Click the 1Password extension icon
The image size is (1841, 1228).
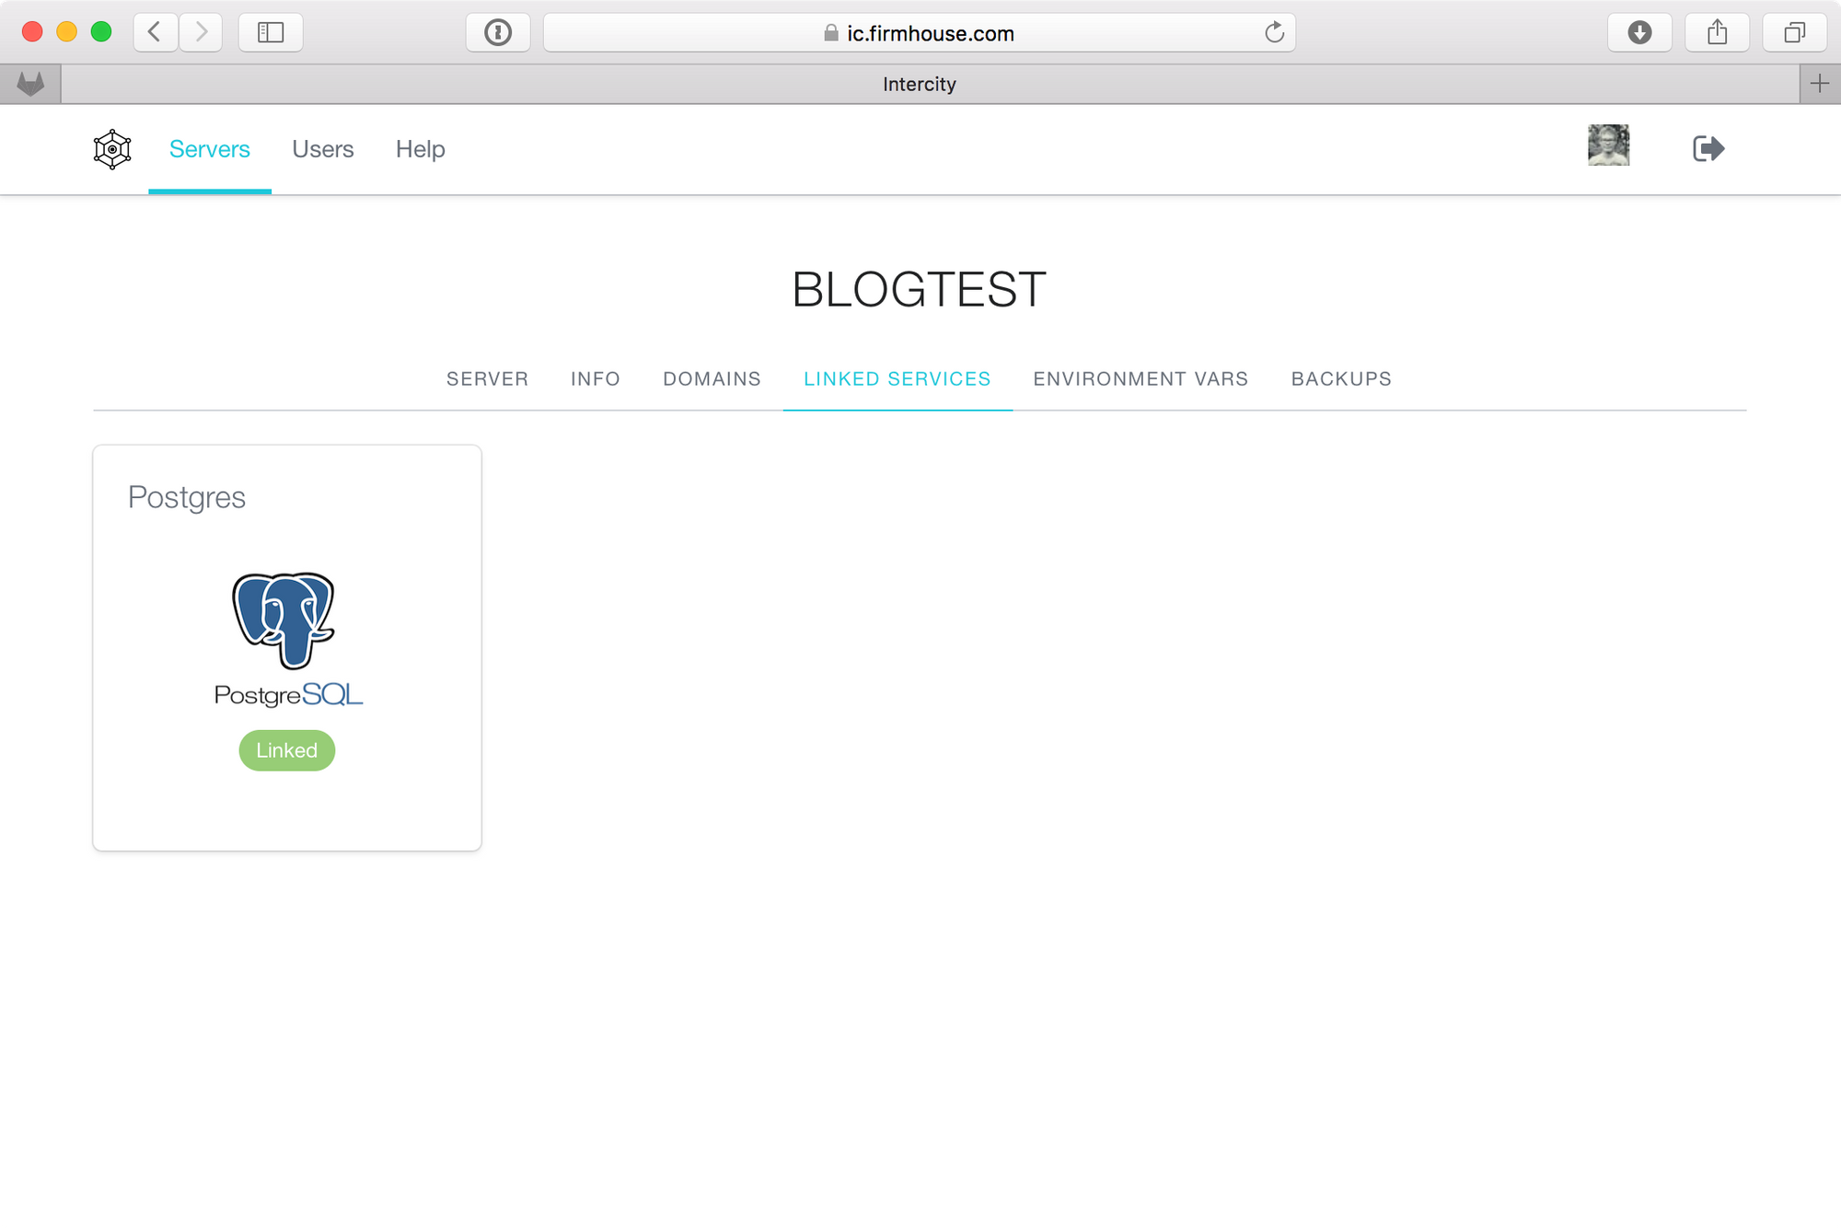tap(498, 33)
